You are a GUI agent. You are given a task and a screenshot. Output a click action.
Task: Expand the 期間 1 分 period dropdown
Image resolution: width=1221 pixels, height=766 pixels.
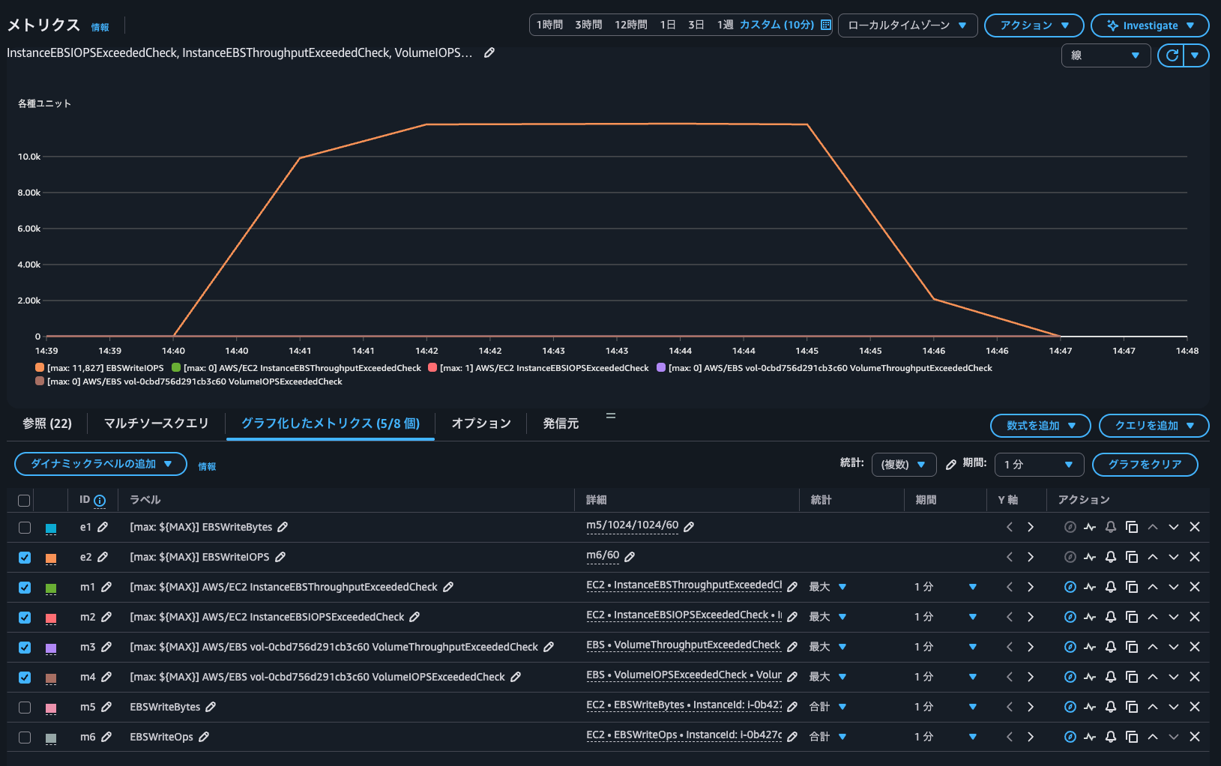(x=1038, y=465)
